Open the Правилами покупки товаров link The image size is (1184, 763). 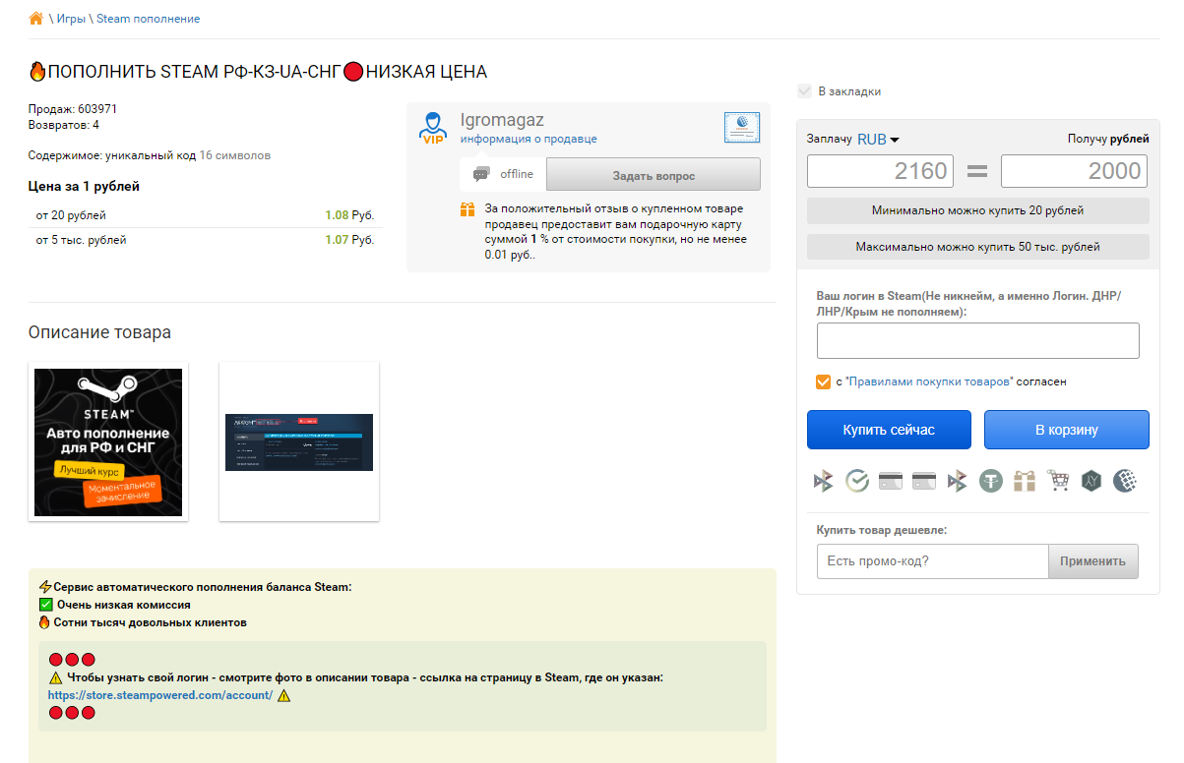click(928, 381)
